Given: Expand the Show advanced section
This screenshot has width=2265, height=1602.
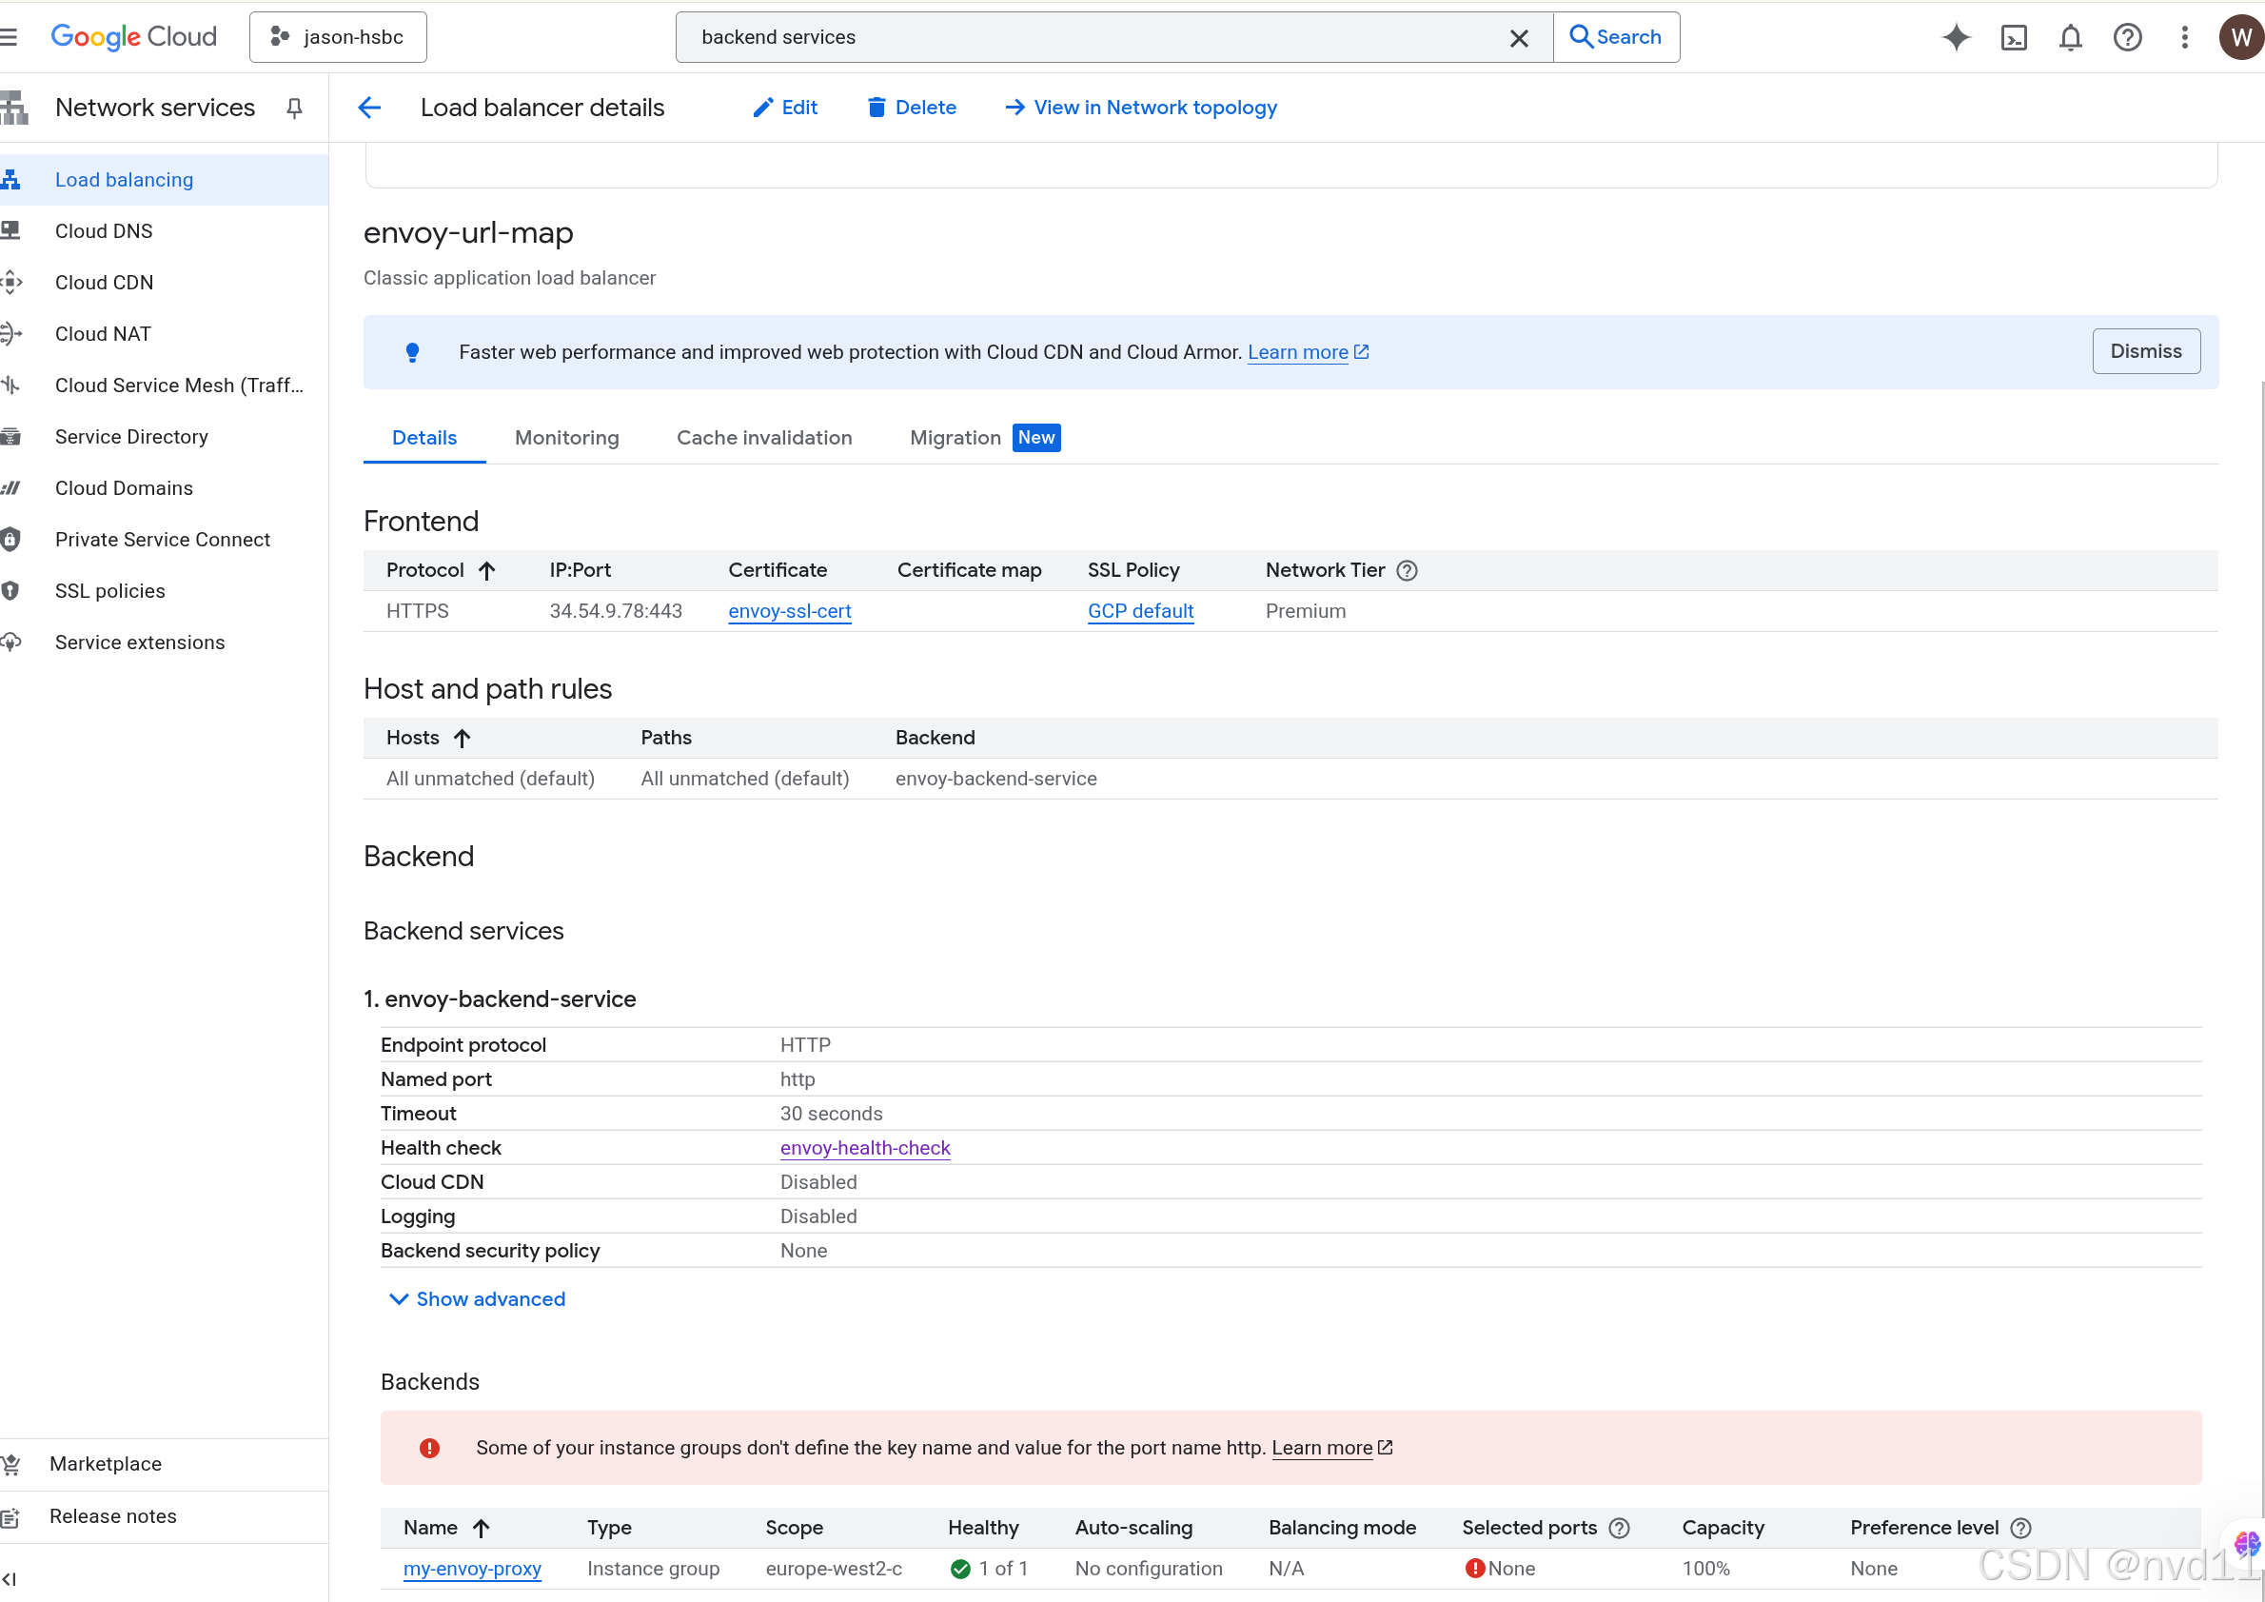Looking at the screenshot, I should 478,1299.
